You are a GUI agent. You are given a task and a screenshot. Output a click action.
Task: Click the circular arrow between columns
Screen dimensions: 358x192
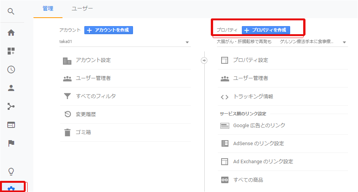[x=204, y=60]
